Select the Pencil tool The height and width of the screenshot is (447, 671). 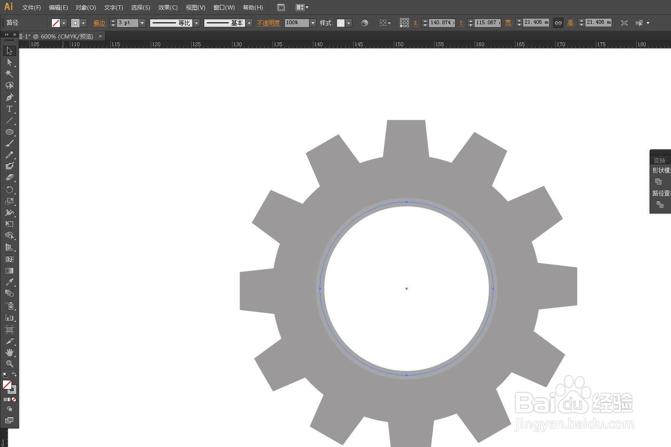tap(9, 155)
